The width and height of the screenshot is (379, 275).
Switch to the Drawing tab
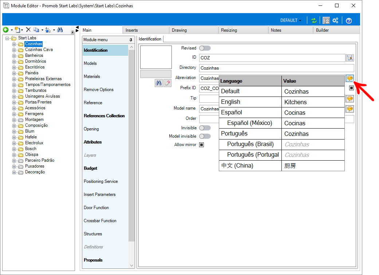tap(194, 30)
